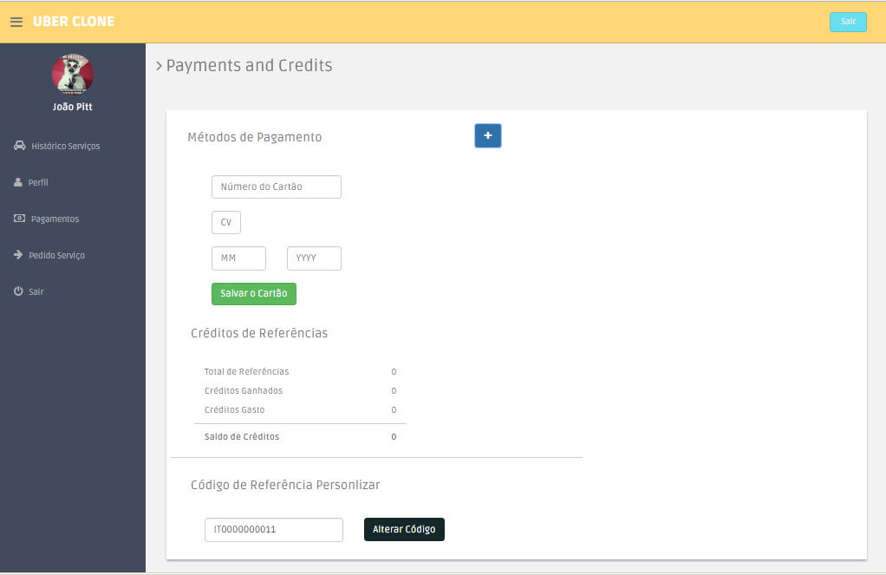
Task: Click the Métodos de Pagamento heading
Action: tap(254, 137)
